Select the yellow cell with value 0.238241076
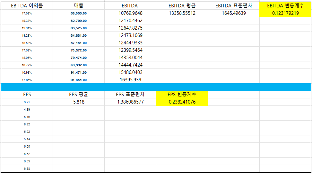The width and height of the screenshot is (312, 173). pyautogui.click(x=182, y=102)
